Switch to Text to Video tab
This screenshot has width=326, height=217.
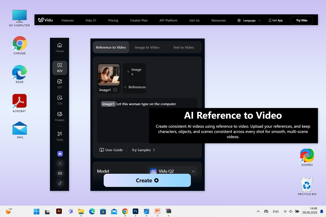tap(184, 47)
